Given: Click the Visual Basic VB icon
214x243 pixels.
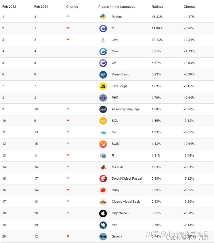Looking at the screenshot, I should (x=103, y=75).
